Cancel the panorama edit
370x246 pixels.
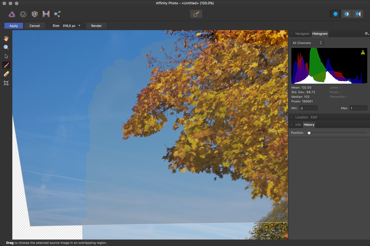(x=35, y=26)
